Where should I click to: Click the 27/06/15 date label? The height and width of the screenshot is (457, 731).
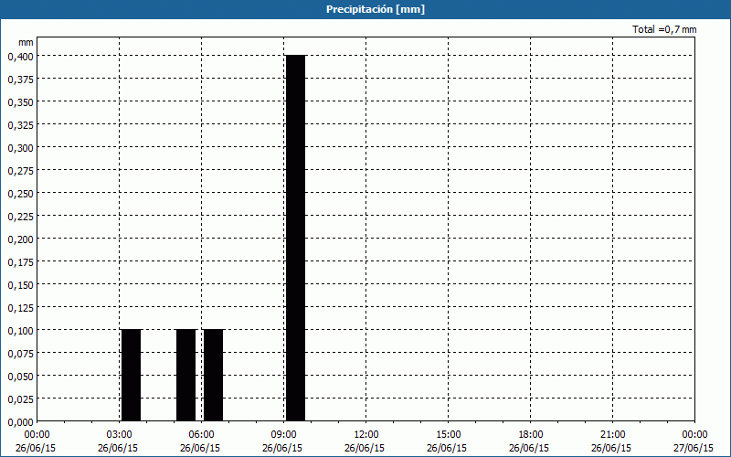click(694, 448)
